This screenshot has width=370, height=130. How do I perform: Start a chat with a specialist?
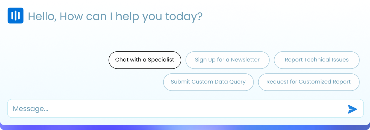click(145, 60)
